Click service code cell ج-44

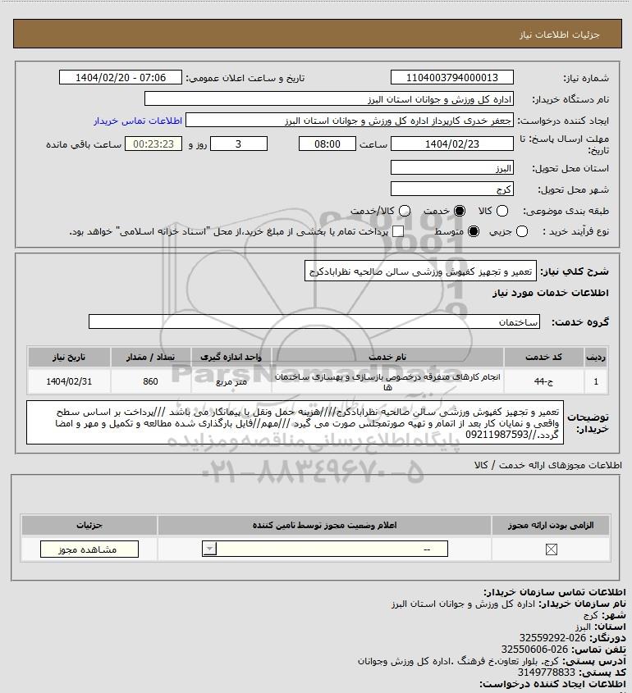pyautogui.click(x=543, y=381)
